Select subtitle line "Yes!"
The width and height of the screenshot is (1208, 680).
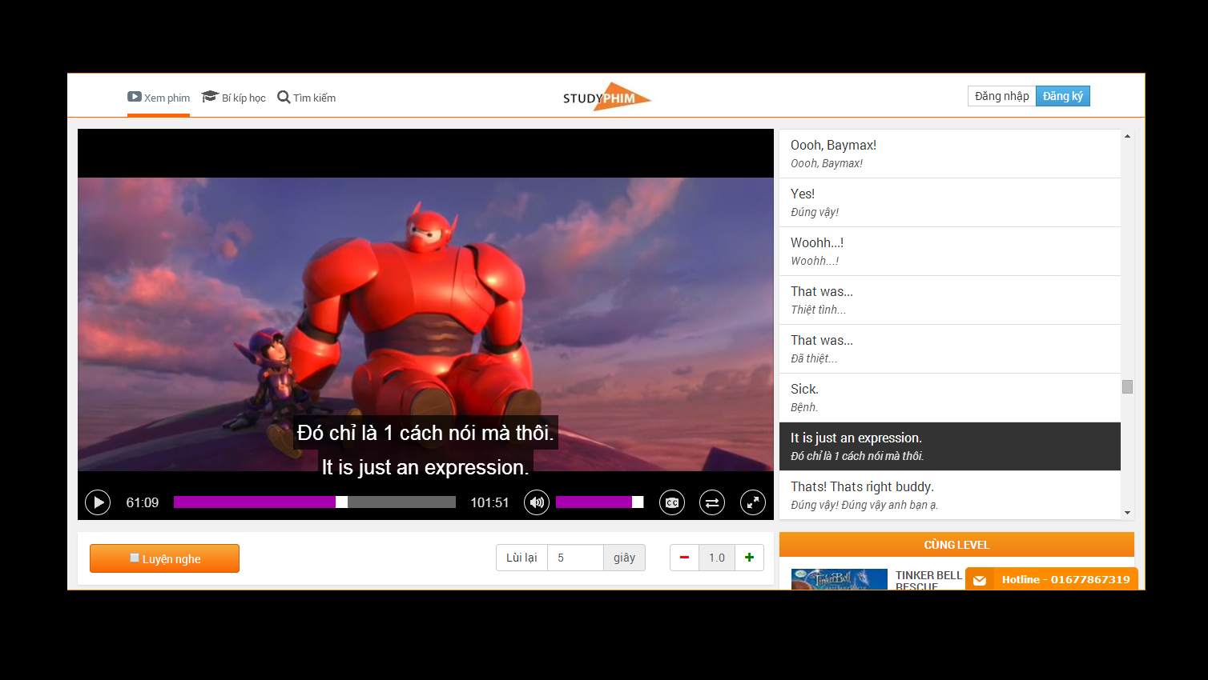pos(950,202)
